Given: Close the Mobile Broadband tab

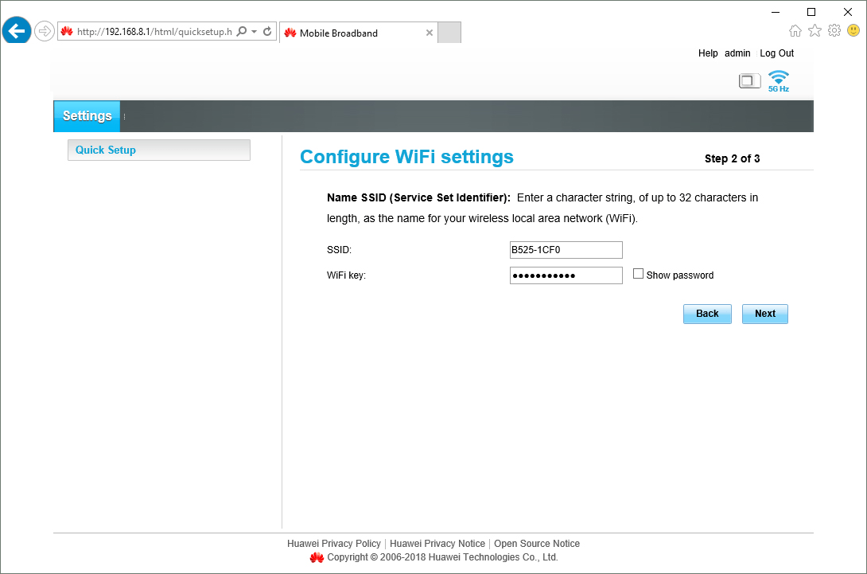Looking at the screenshot, I should click(430, 33).
